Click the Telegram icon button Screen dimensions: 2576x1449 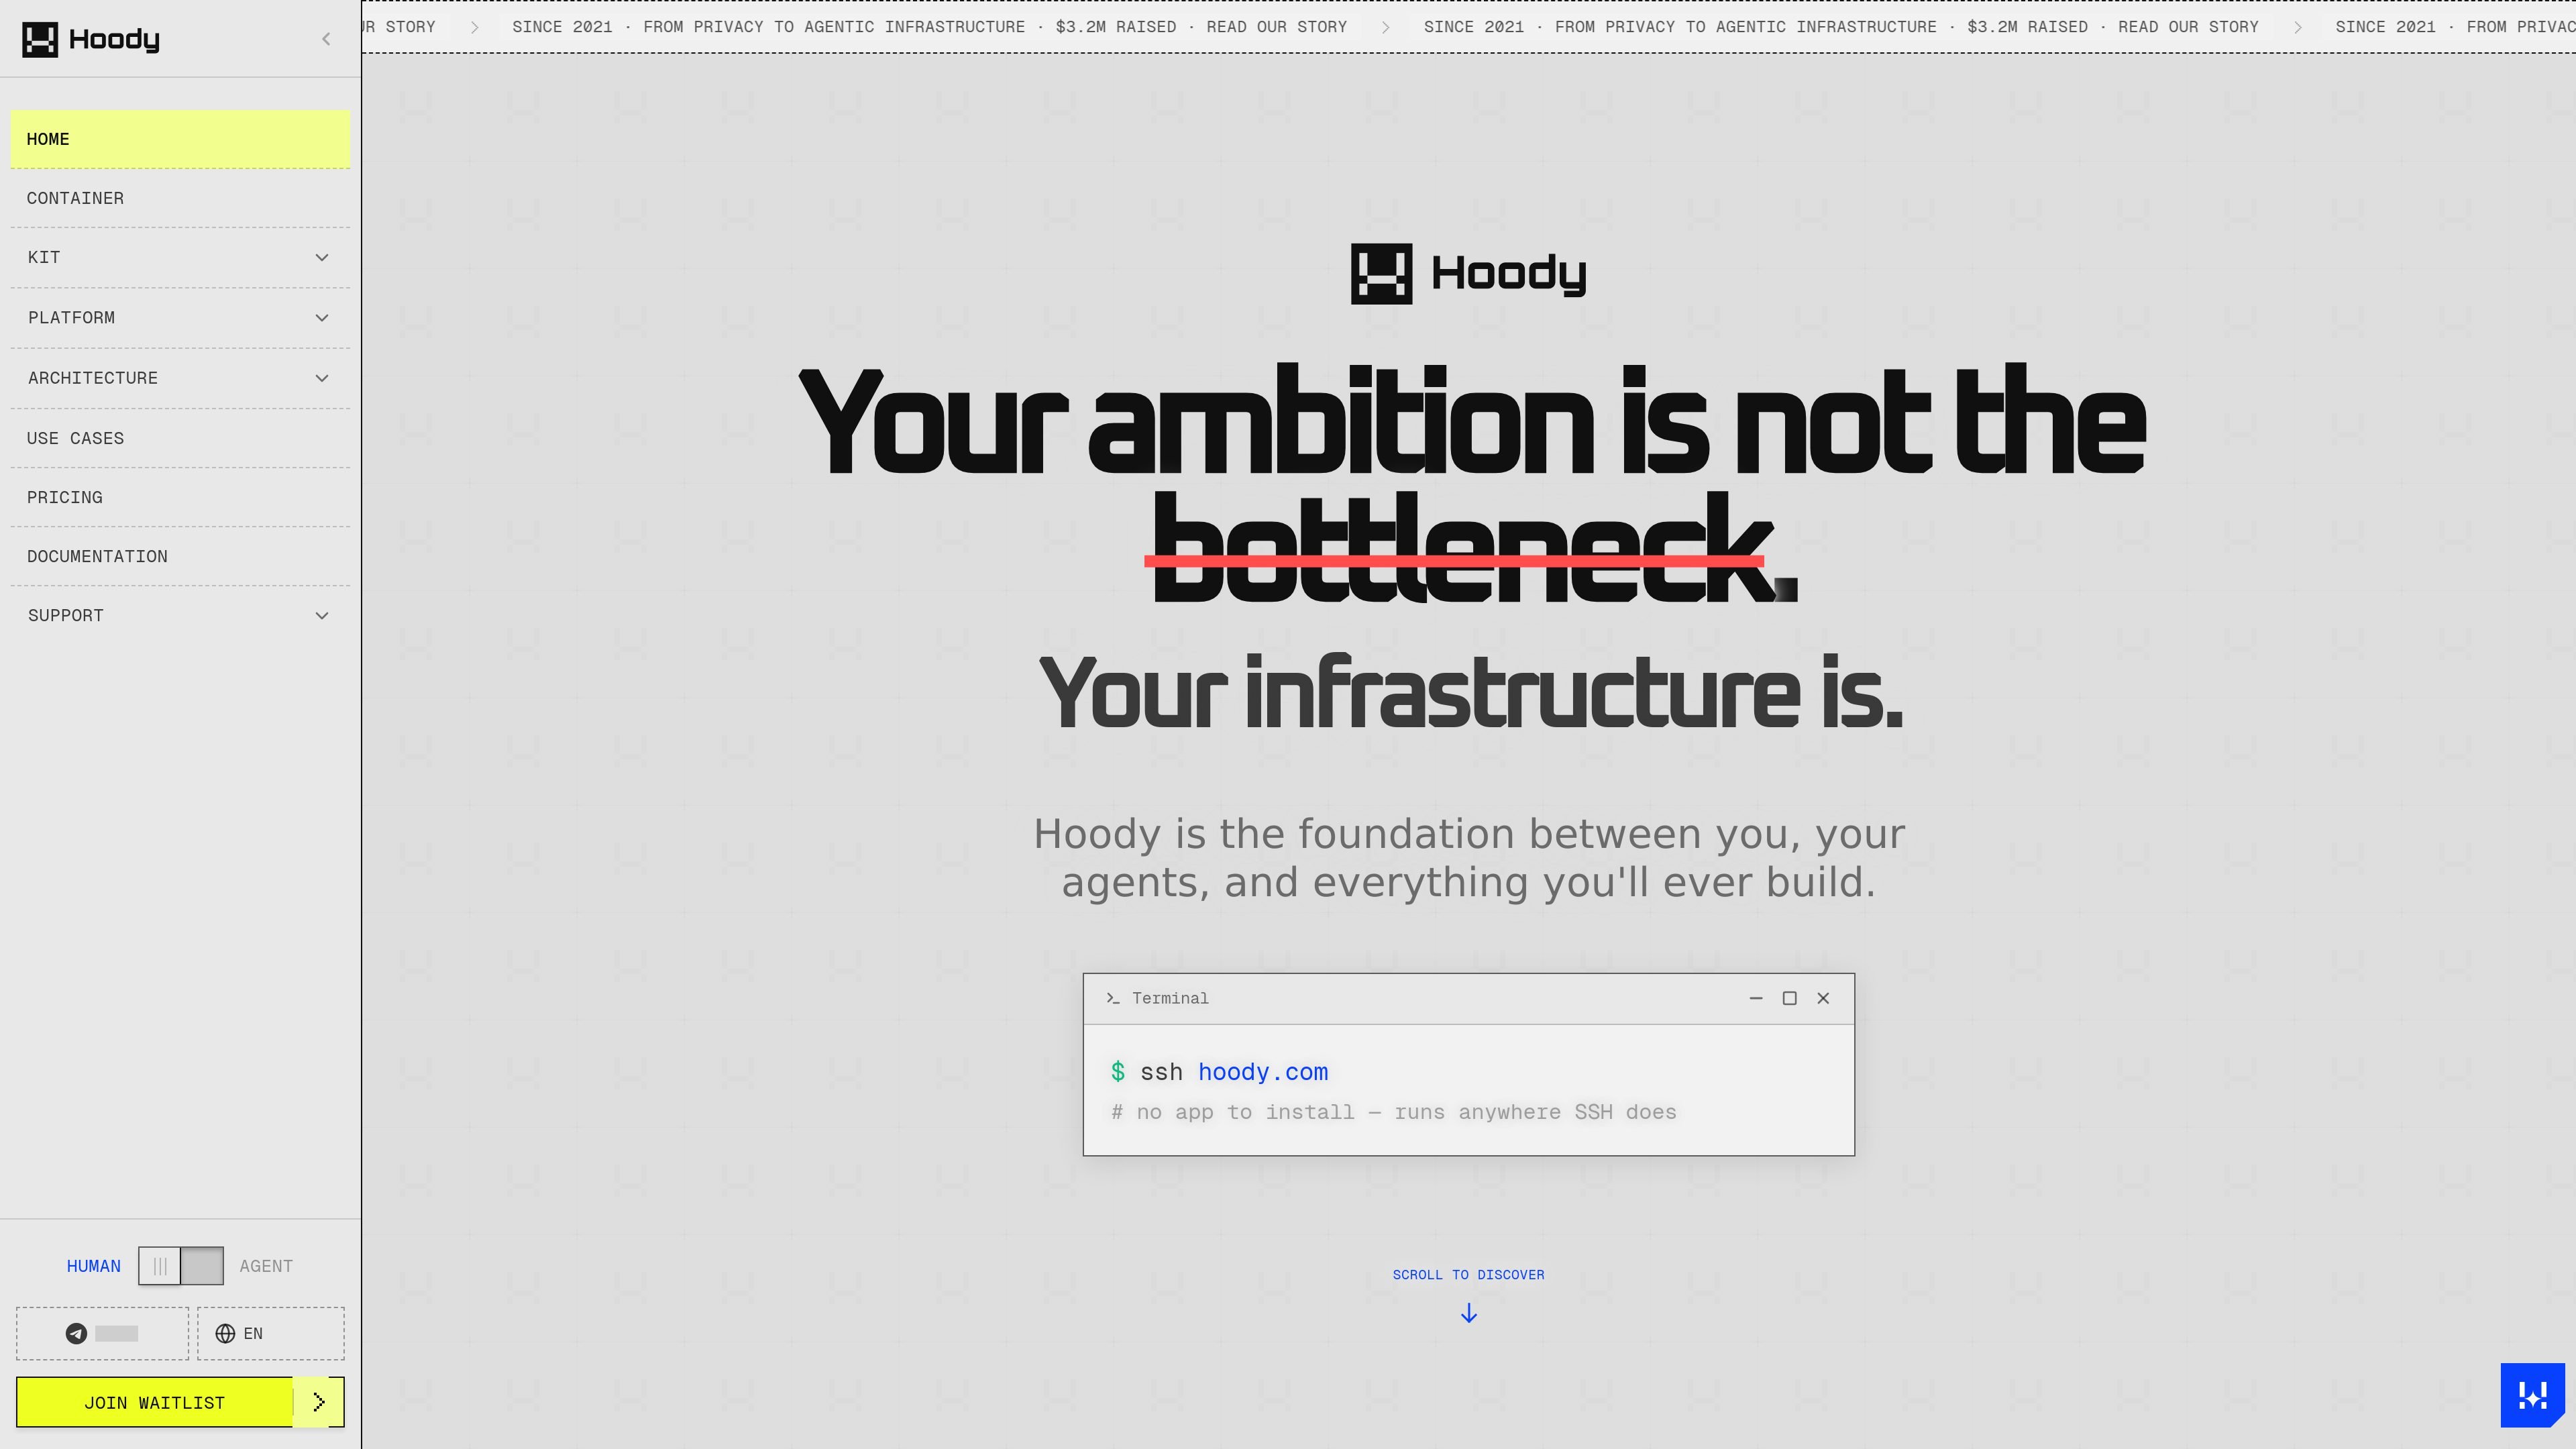click(x=102, y=1333)
